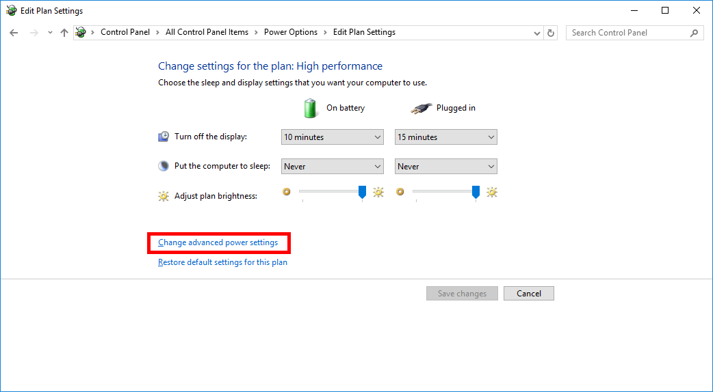
Task: Go up one level with Up arrow
Action: click(x=64, y=33)
